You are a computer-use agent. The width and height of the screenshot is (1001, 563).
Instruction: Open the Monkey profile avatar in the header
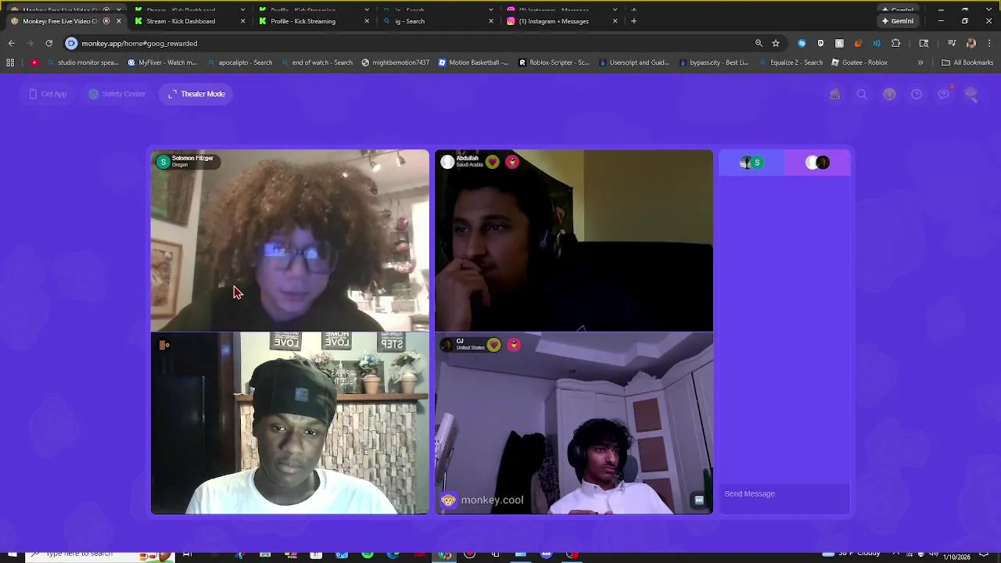click(971, 94)
